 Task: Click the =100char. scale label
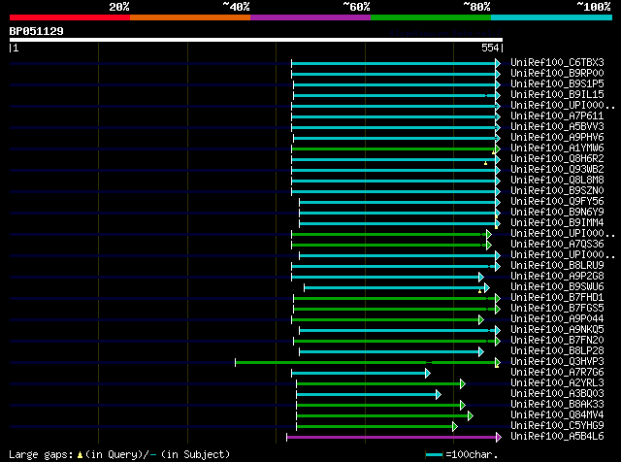pos(472,455)
